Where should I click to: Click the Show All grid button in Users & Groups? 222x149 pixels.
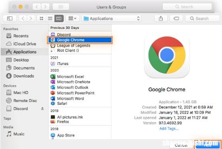(x=61, y=7)
